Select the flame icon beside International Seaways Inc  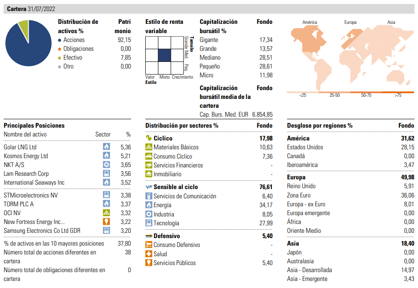pos(106,182)
